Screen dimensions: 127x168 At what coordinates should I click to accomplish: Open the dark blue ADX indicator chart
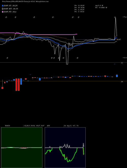pos(65,148)
